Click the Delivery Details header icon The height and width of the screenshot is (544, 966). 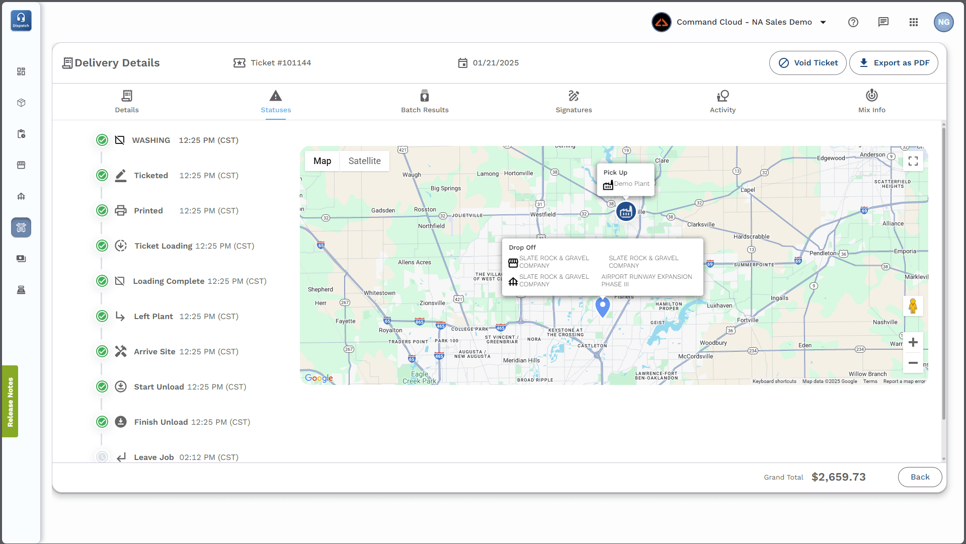click(67, 63)
